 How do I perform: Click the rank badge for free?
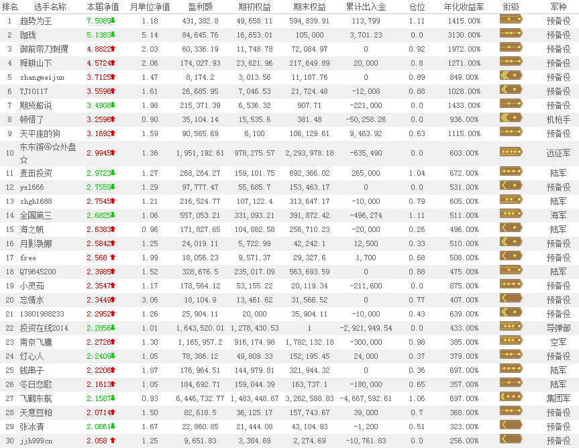[x=511, y=256]
